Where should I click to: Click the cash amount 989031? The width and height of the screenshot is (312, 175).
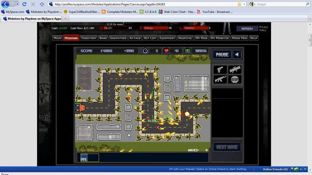coord(201,51)
